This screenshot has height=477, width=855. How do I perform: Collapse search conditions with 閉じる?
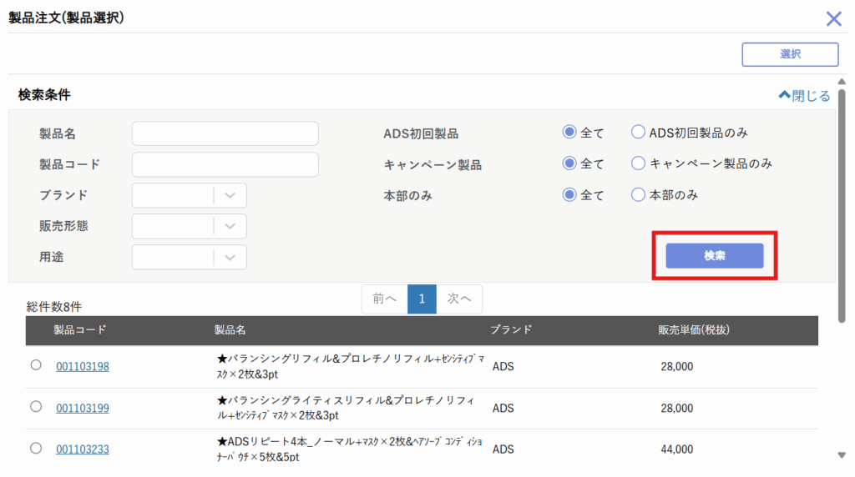click(x=804, y=96)
